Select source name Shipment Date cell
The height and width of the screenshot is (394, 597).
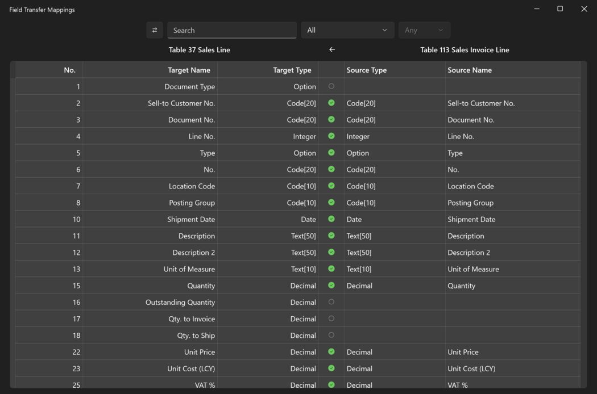pyautogui.click(x=513, y=219)
